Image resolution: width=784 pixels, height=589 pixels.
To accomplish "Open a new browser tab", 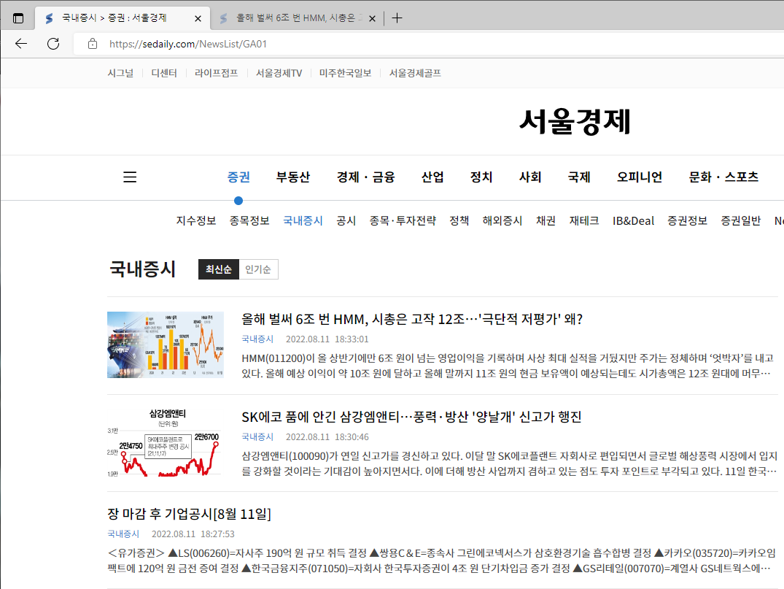I will tap(397, 18).
